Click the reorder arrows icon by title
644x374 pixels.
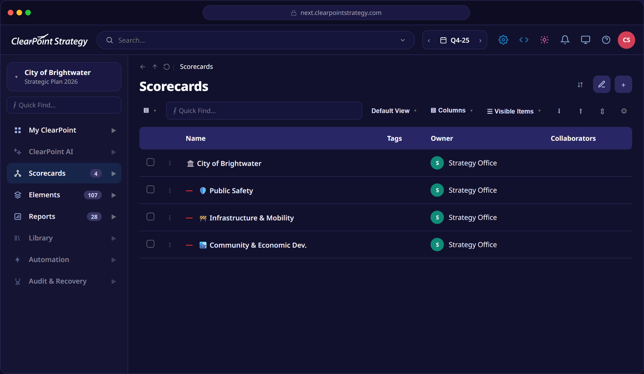(x=580, y=85)
